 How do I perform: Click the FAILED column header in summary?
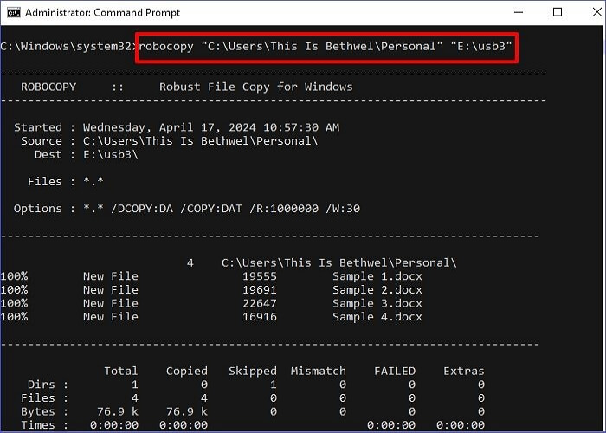click(394, 371)
